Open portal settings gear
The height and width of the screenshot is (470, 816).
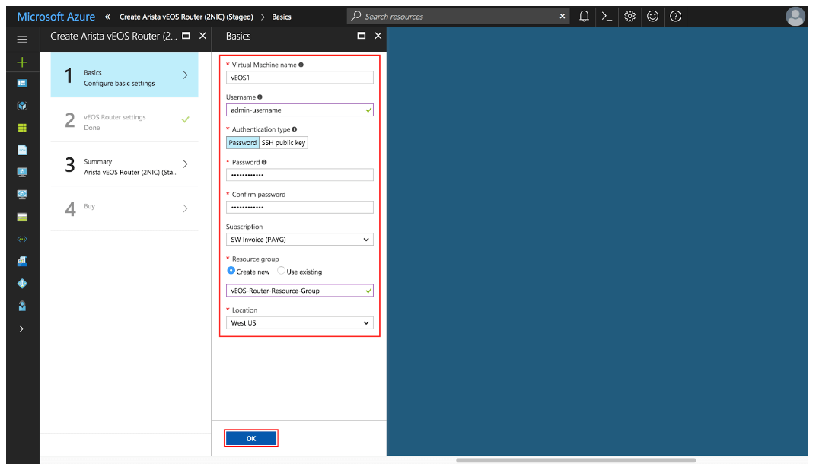coord(630,17)
